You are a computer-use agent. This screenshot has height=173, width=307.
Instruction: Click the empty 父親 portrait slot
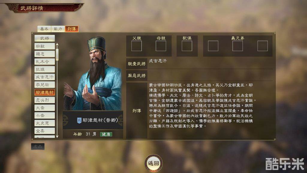pos(136,46)
